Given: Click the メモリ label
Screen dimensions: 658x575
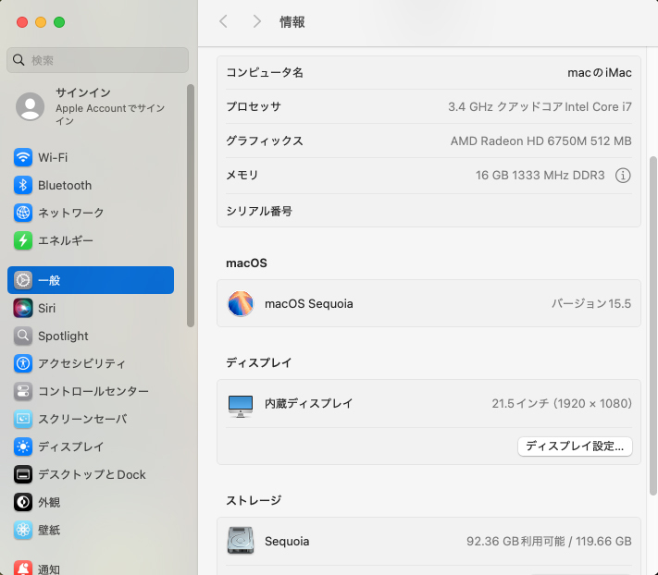Looking at the screenshot, I should pos(242,175).
